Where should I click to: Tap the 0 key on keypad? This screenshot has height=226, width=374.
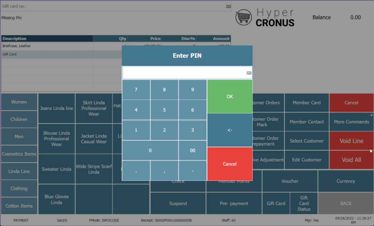(x=150, y=150)
